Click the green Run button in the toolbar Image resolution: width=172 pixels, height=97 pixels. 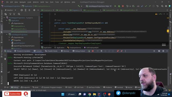tap(115, 6)
